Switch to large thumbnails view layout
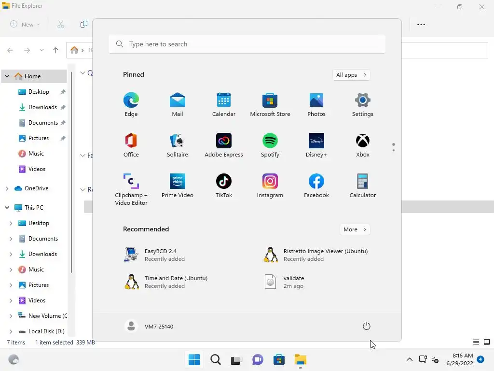Viewport: 494px width, 371px height. coord(487,342)
